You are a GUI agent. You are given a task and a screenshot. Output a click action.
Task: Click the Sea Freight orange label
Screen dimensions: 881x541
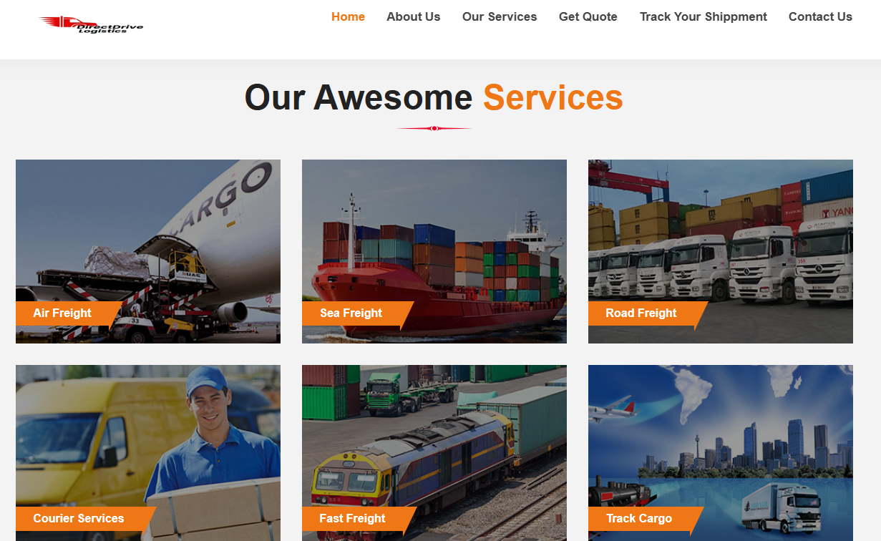tap(356, 313)
